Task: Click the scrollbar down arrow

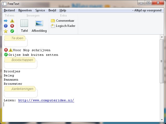Action: pyautogui.click(x=162, y=120)
